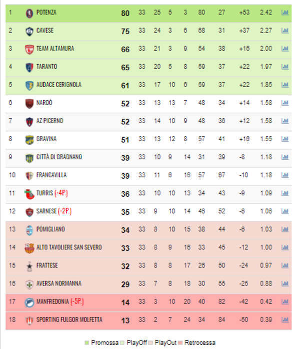Open the Alto Tavoliere San Severo link
The height and width of the screenshot is (349, 300).
pos(69,247)
